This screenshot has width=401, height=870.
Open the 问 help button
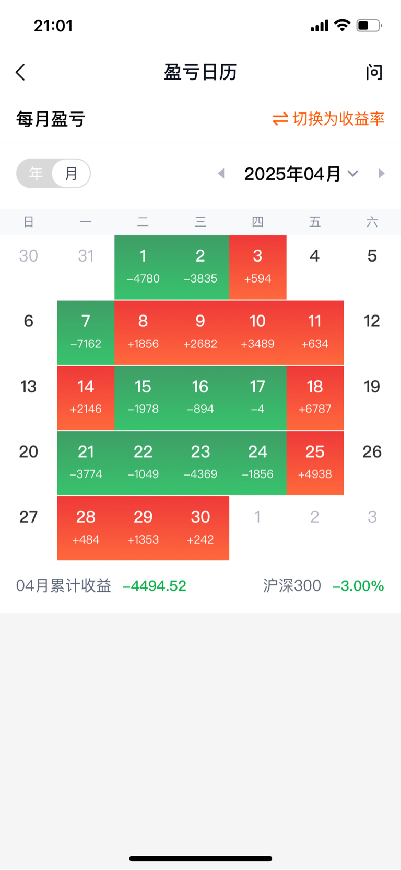[x=374, y=72]
